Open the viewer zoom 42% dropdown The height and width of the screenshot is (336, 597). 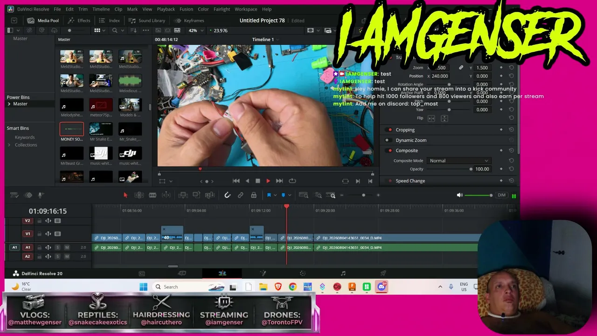click(195, 30)
